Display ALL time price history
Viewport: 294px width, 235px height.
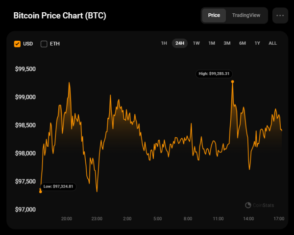pyautogui.click(x=272, y=43)
